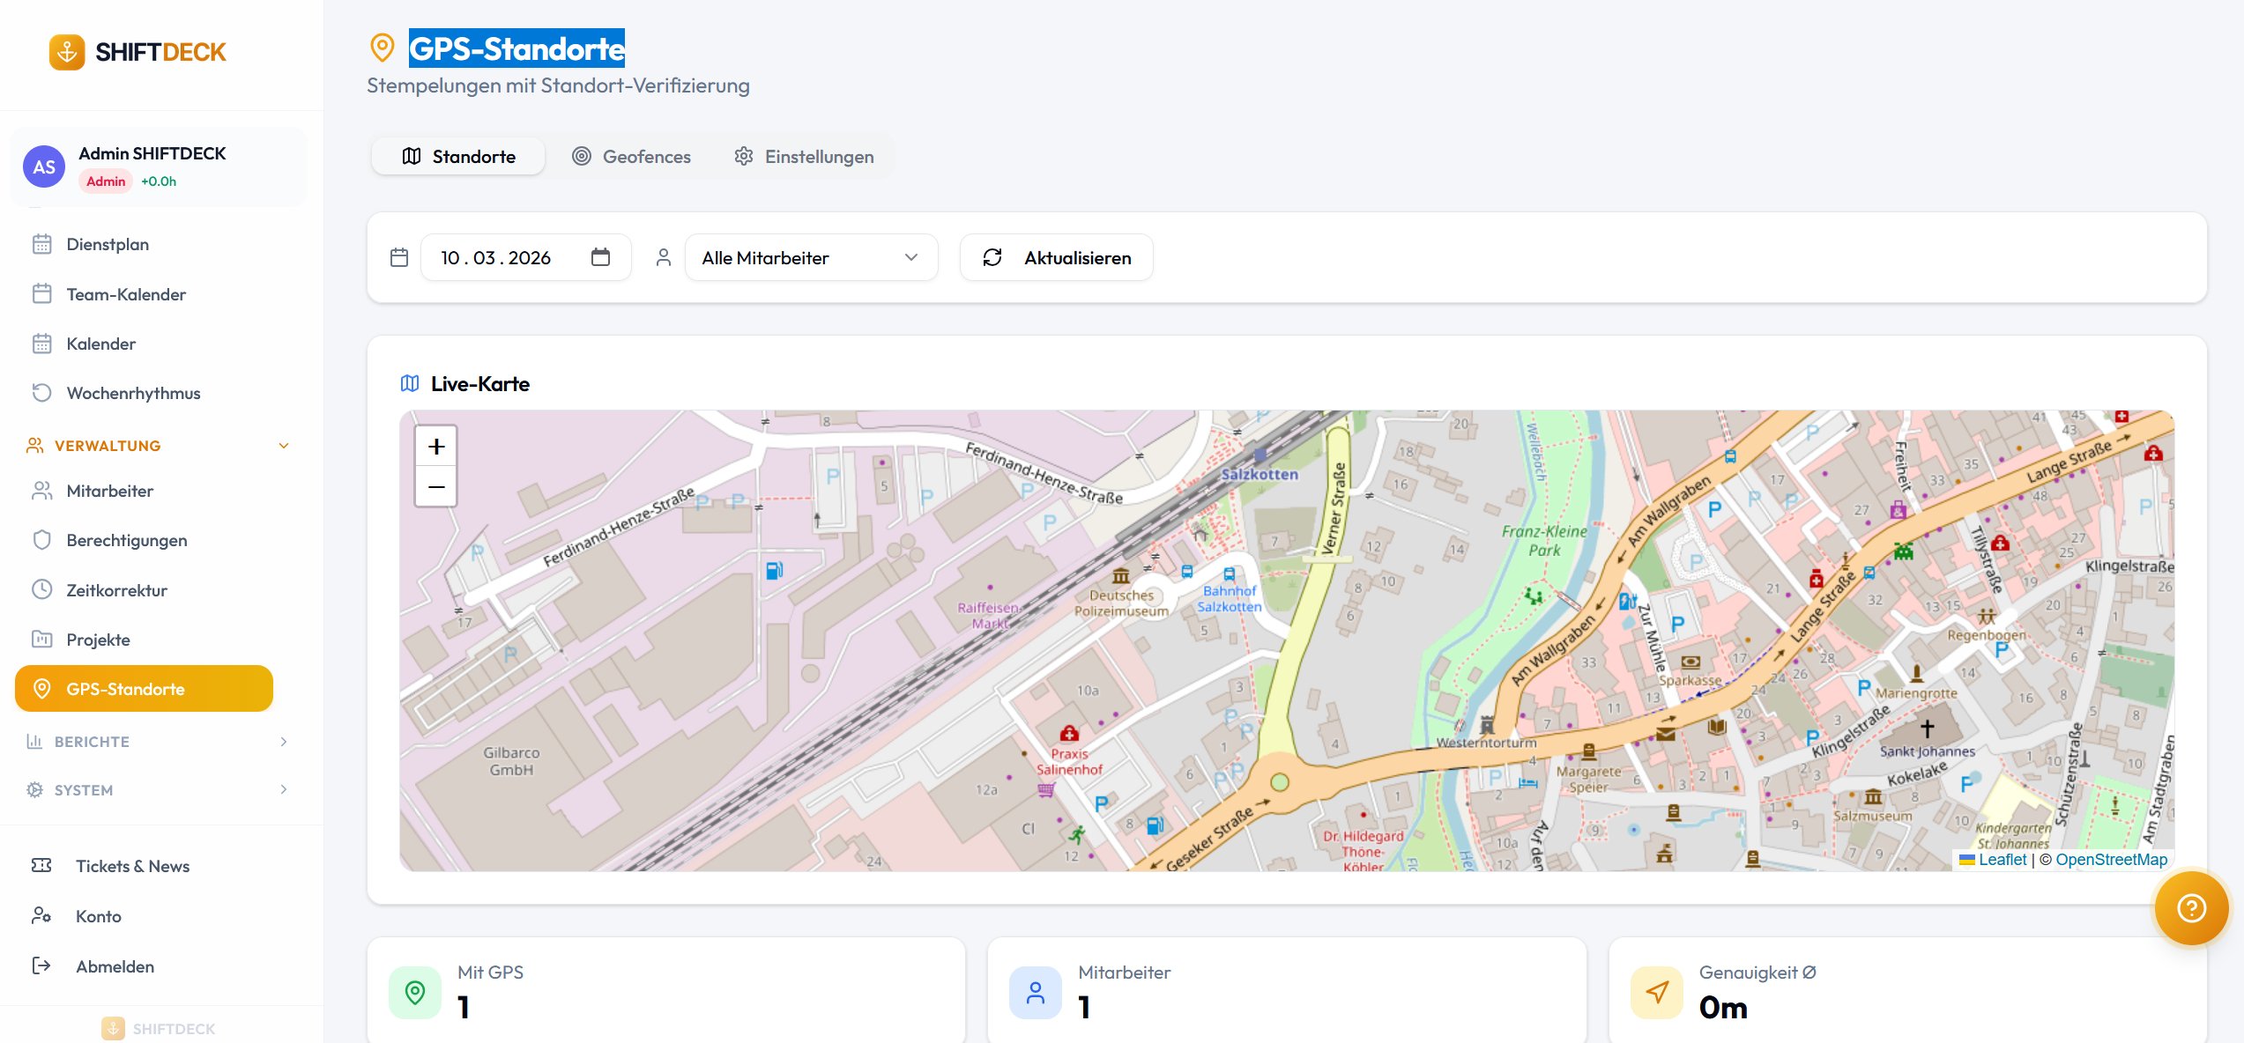The image size is (2244, 1043).
Task: Open the date picker calendar icon
Action: [x=600, y=257]
